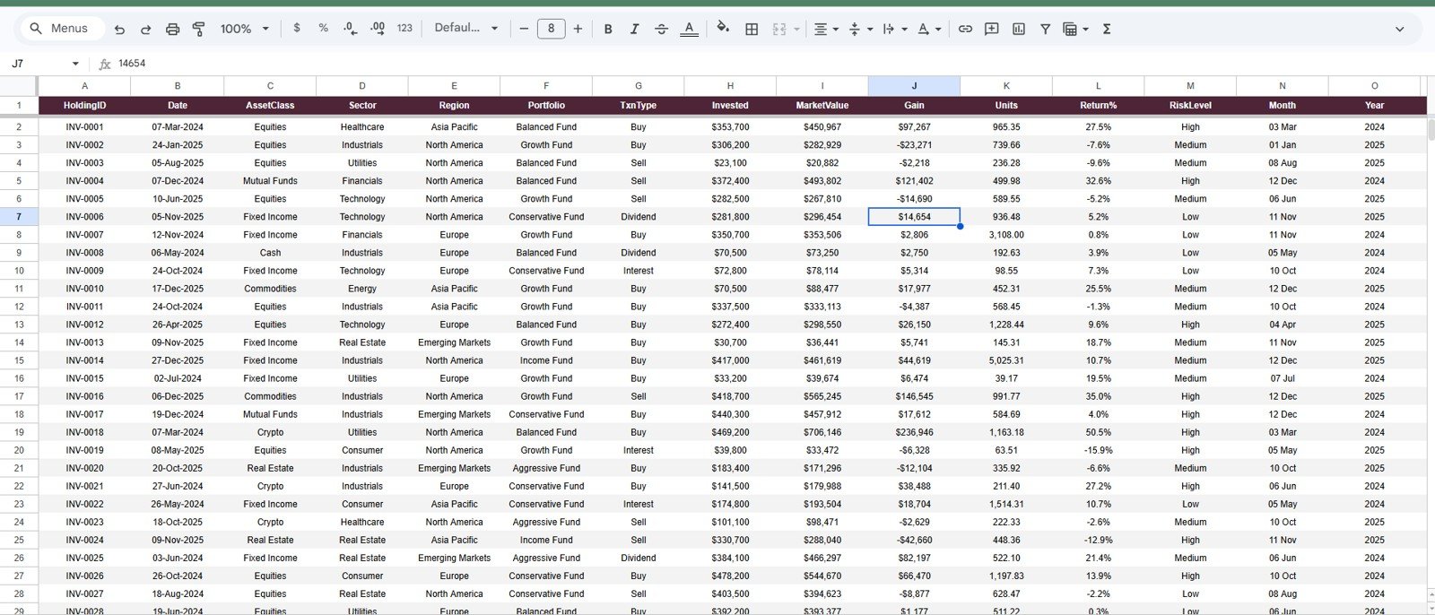Viewport: 1435px width, 615px height.
Task: Create a filter
Action: point(1045,29)
